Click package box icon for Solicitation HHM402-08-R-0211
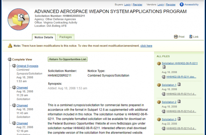This screenshot has width=206, height=135. pos(159,64)
